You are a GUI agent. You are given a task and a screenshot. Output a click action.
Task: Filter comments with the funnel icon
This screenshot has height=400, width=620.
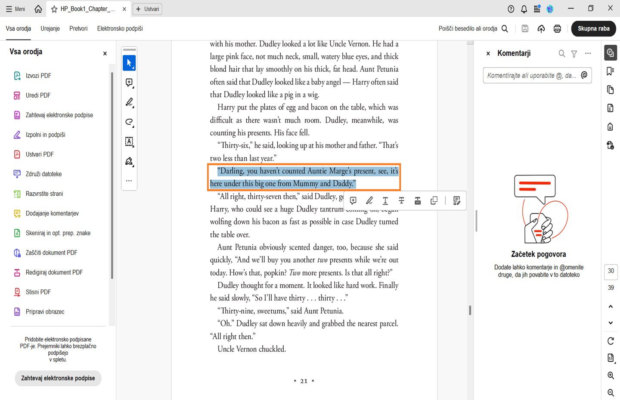[574, 53]
